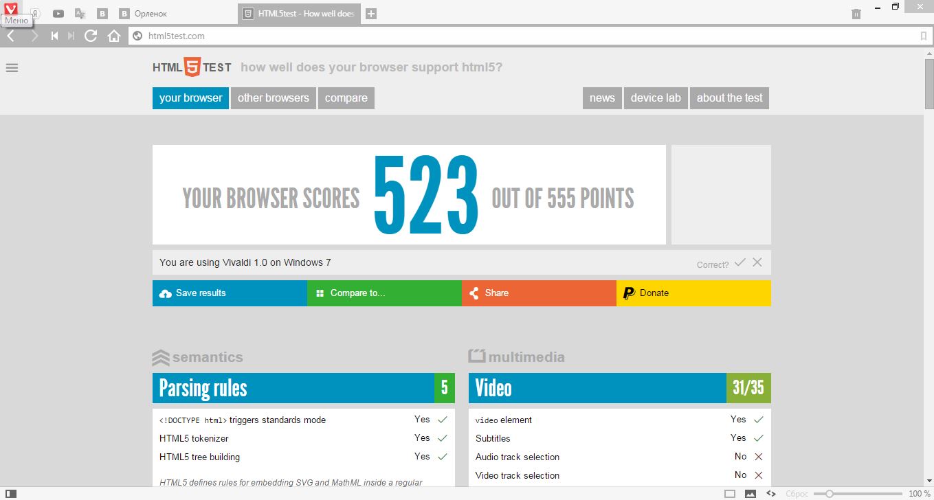The width and height of the screenshot is (934, 500).
Task: Open a new tab with the plus button
Action: [x=371, y=14]
